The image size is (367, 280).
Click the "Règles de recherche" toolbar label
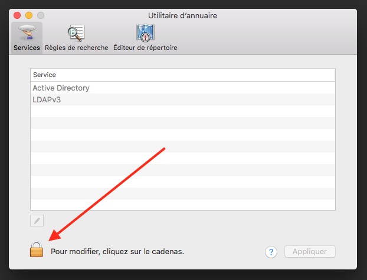point(76,48)
